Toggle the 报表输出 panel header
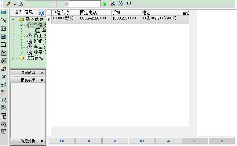237x146 pixels. (x=28, y=80)
